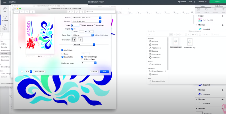226x114 pixels.
Task: Open AirDrop in Finder sidebar
Action: [x=155, y=41]
